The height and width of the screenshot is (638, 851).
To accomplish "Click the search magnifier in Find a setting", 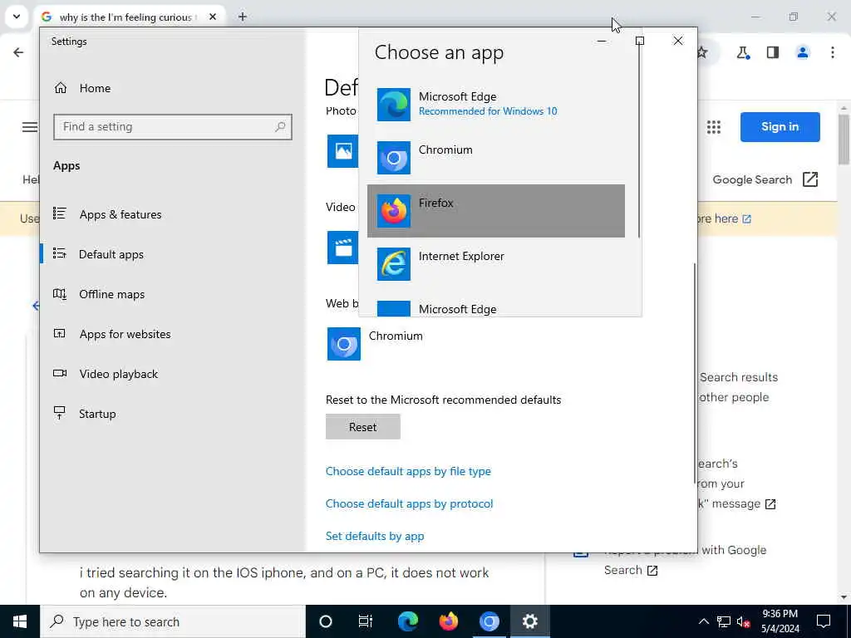I will [280, 127].
